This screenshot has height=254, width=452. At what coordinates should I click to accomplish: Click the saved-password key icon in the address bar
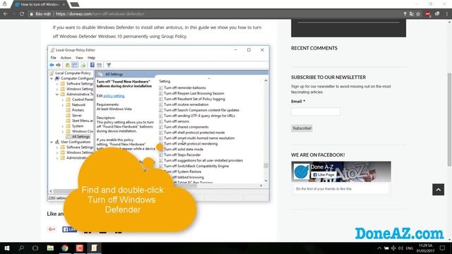pos(405,14)
